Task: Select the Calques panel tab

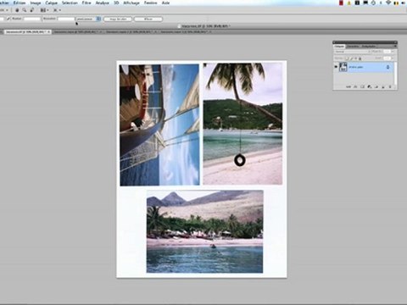Action: [x=339, y=46]
